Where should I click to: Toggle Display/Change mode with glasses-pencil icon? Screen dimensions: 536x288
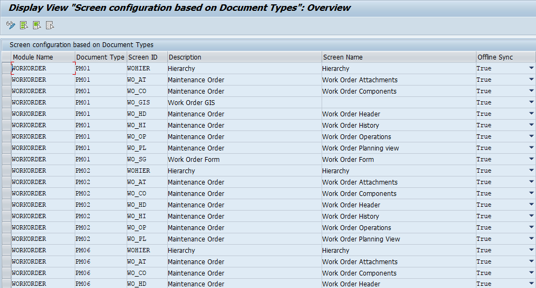pyautogui.click(x=10, y=25)
